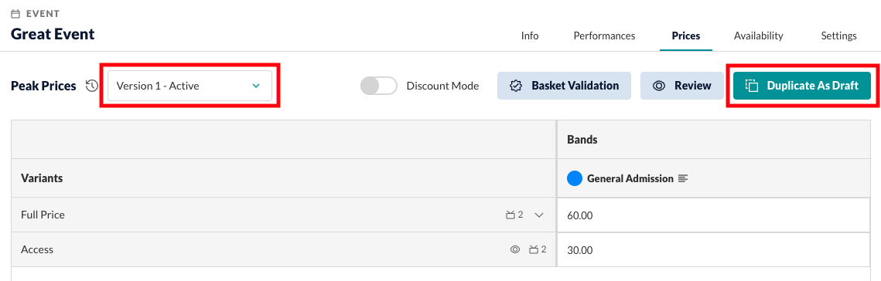Click the eye icon on Review button
Viewport: 881px width, 281px height.
[659, 86]
